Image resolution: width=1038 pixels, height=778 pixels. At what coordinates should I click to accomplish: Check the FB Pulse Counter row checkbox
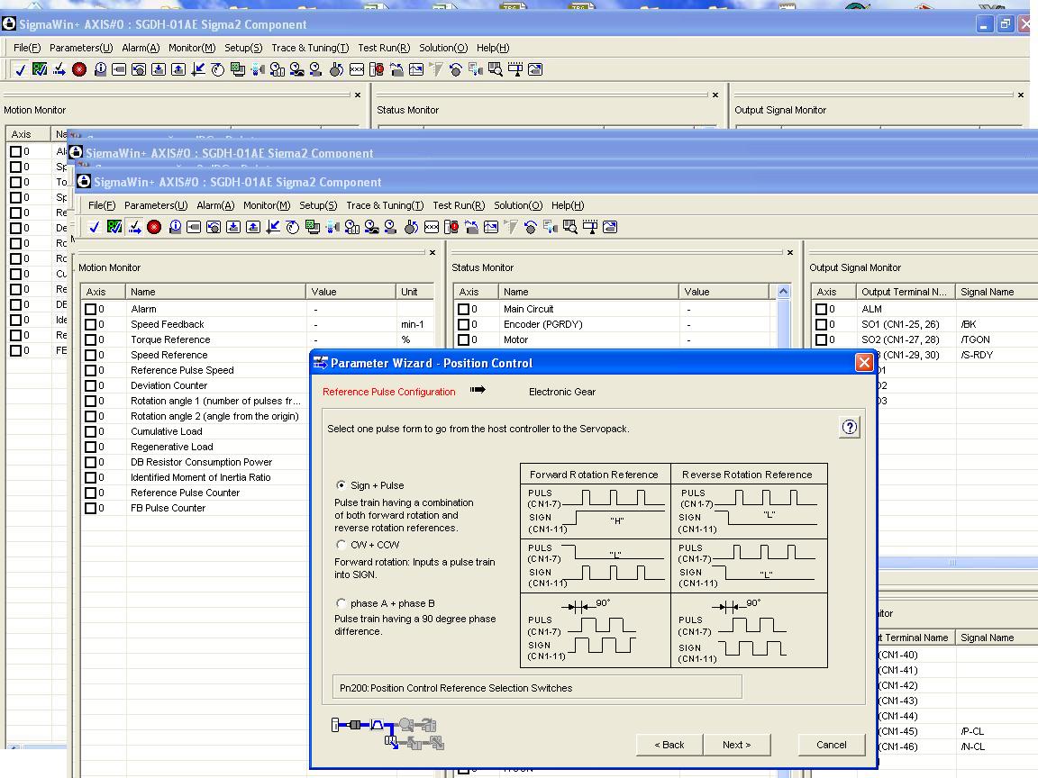[x=91, y=508]
